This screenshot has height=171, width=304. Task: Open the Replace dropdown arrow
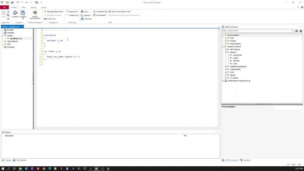tap(91, 15)
